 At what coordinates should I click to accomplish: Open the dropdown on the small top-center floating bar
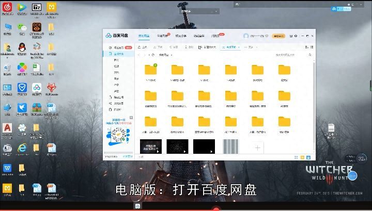(x=216, y=11)
